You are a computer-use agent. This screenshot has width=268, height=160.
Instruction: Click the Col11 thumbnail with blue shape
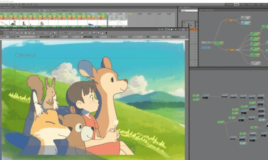pyautogui.click(x=92, y=23)
